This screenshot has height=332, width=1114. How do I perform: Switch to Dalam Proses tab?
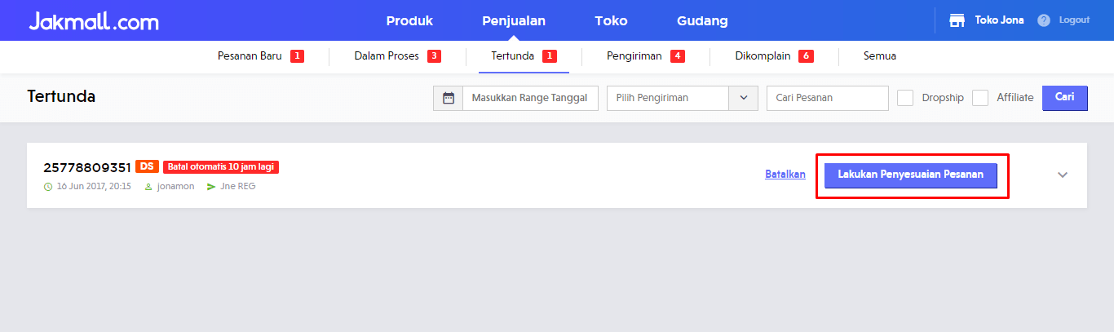pyautogui.click(x=387, y=56)
